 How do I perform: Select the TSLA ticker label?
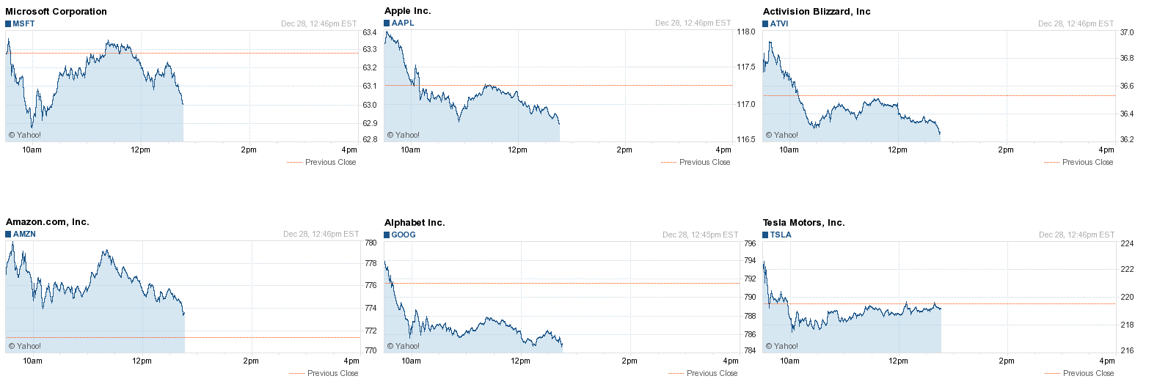click(x=781, y=235)
